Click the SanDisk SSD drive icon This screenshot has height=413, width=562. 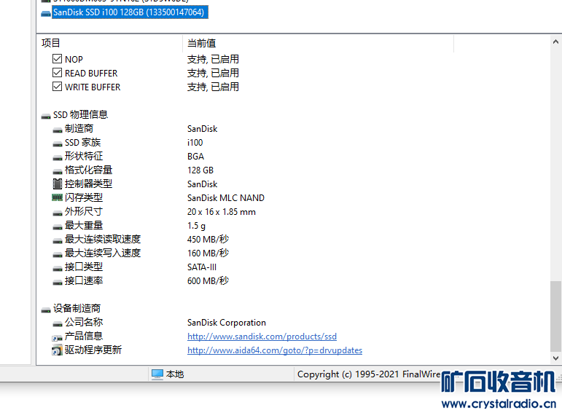[46, 14]
